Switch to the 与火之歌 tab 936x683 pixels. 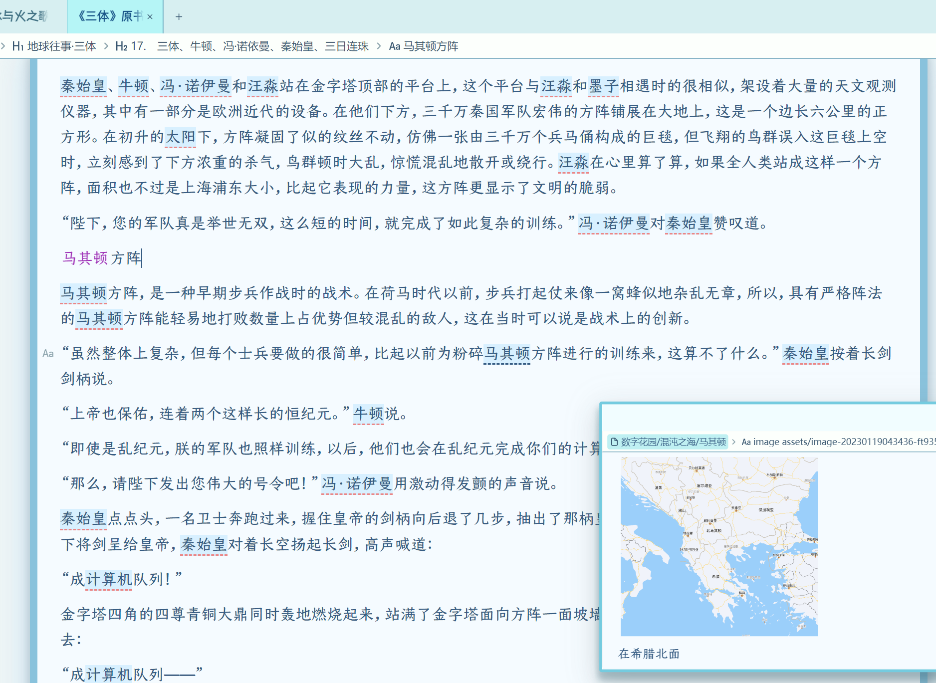(25, 16)
